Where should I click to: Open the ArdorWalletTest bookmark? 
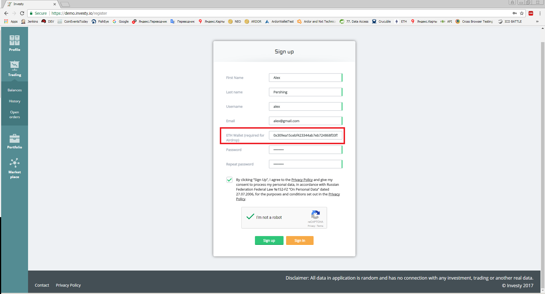(x=279, y=21)
